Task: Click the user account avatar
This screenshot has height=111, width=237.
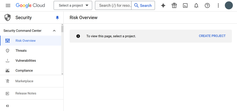Action: pos(229,5)
